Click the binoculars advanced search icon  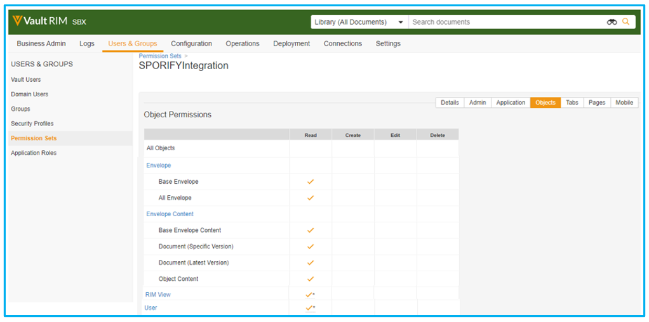point(612,22)
